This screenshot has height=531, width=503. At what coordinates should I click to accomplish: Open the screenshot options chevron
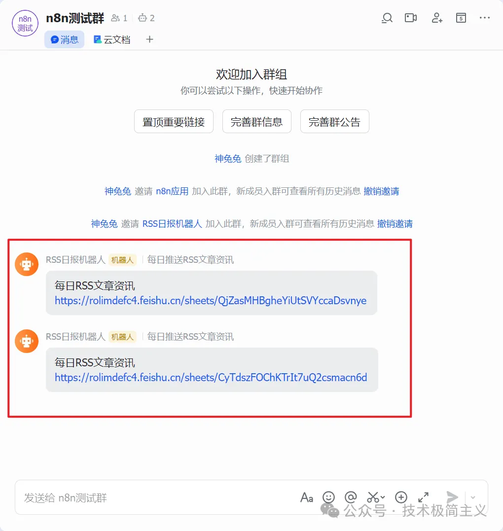pos(383,497)
